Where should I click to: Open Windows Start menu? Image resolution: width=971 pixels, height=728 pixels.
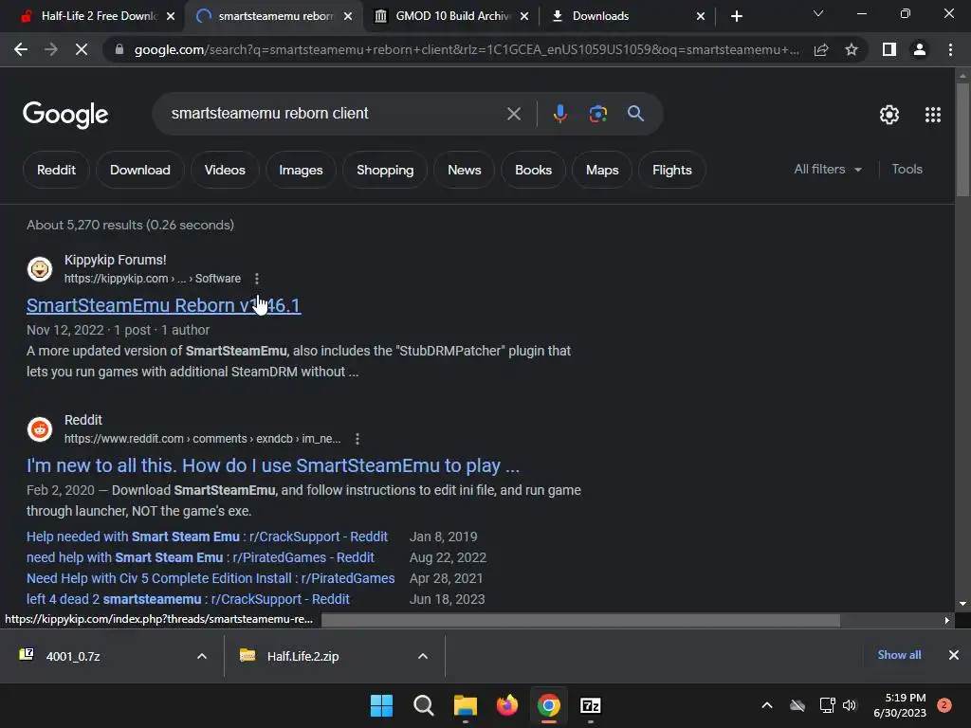point(381,705)
